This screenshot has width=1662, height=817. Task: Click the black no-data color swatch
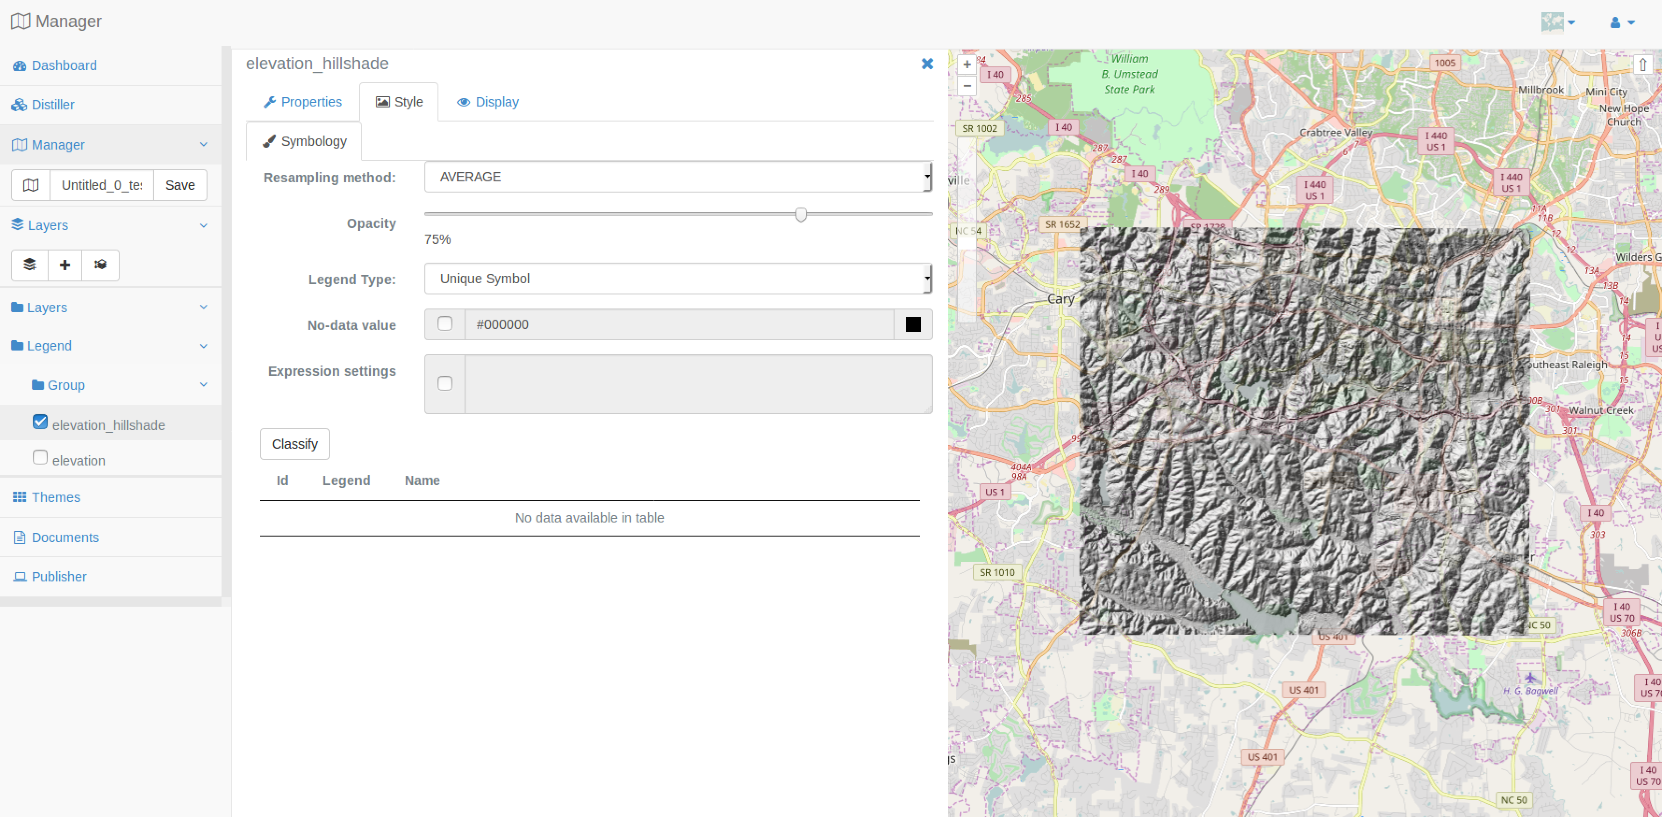[x=912, y=325]
